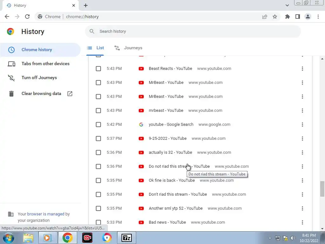Viewport: 325px width, 244px height.
Task: Open the screen recorder taskbar icon
Action: [87, 238]
